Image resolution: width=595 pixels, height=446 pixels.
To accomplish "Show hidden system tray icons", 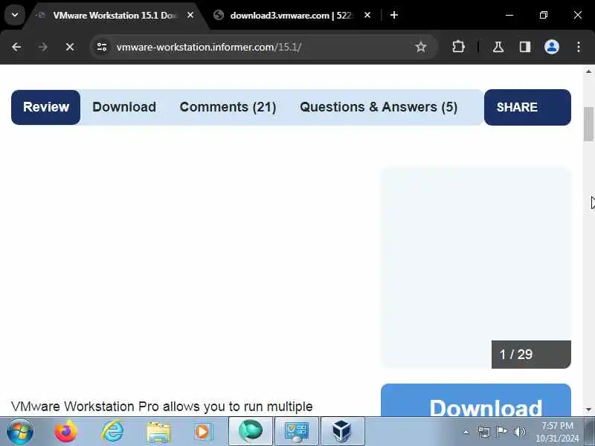I will pyautogui.click(x=466, y=432).
